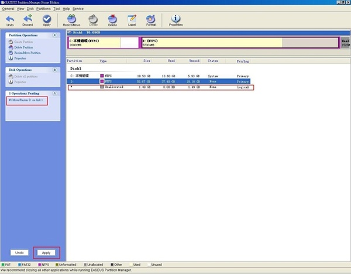Click the Type column header
The height and width of the screenshot is (274, 351).
(103, 61)
